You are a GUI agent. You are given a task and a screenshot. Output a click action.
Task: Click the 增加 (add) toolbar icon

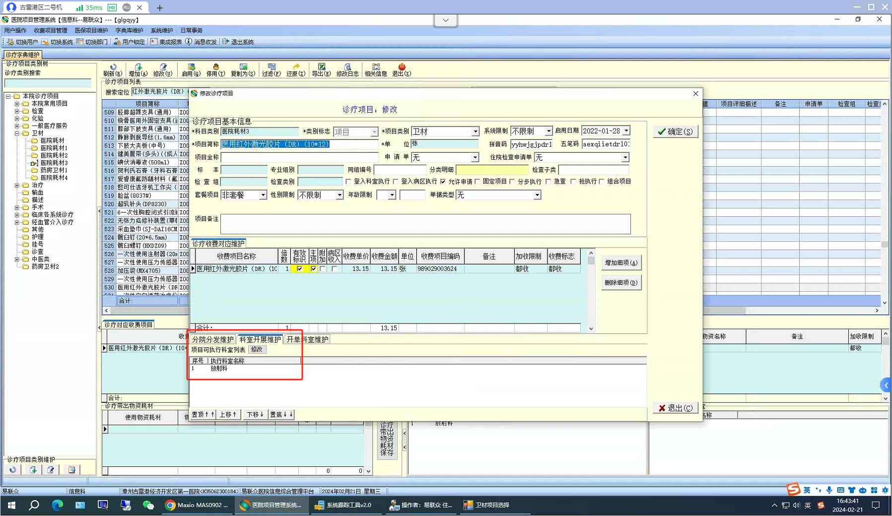point(138,69)
